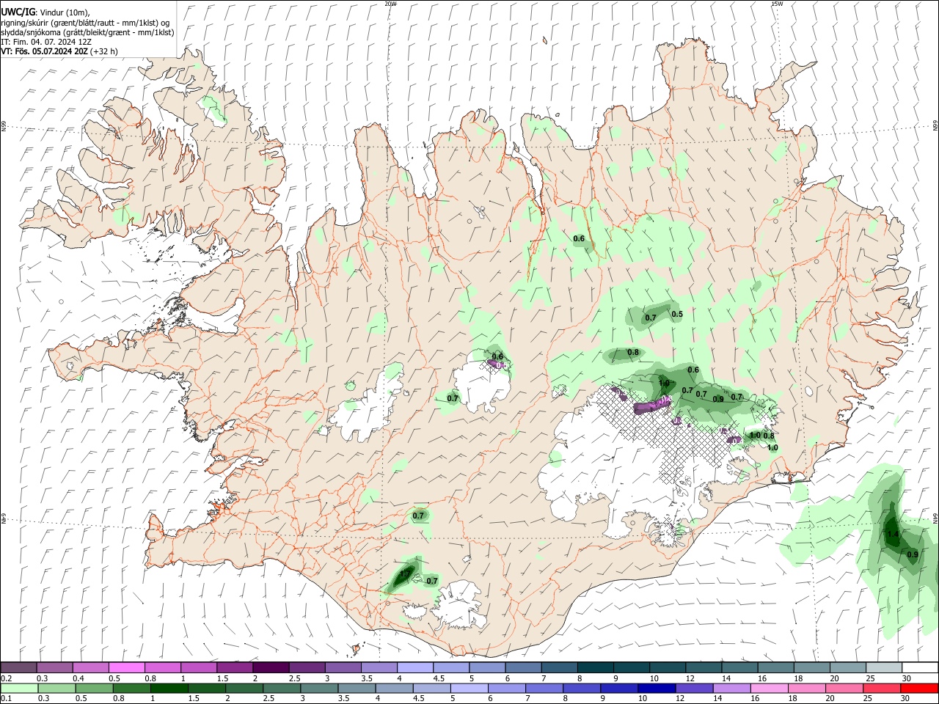Select white 30+ swatch in snow scale

pos(919,668)
